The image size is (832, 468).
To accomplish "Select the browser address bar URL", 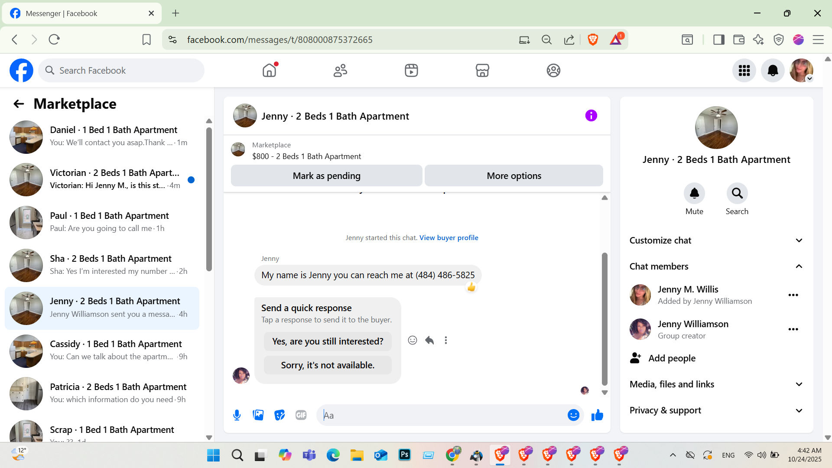I will (279, 40).
